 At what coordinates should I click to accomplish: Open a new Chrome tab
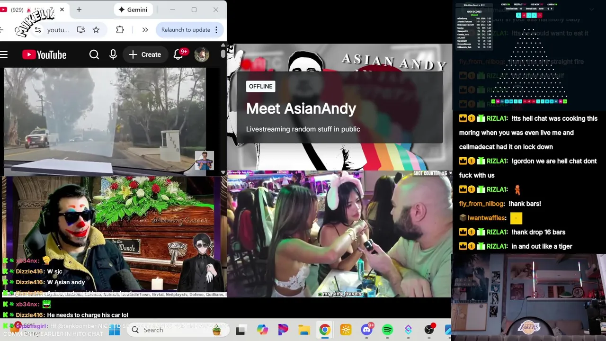click(79, 9)
